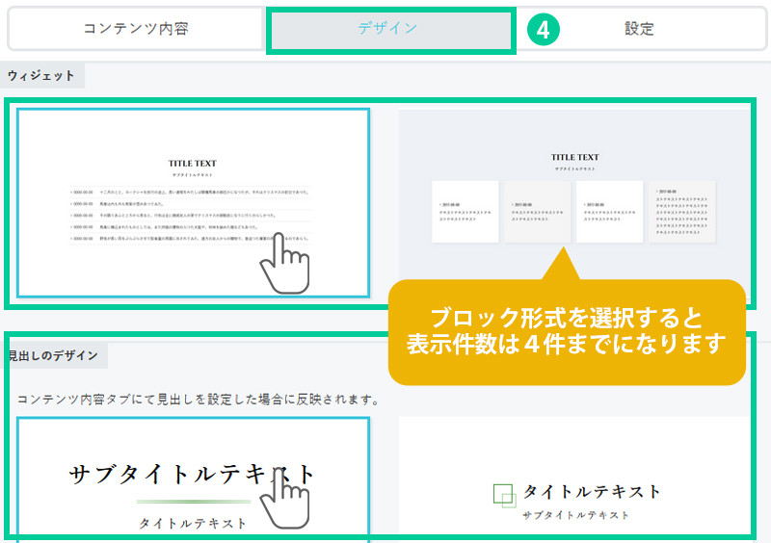Click the overlapping green squares icon

pyautogui.click(x=504, y=494)
